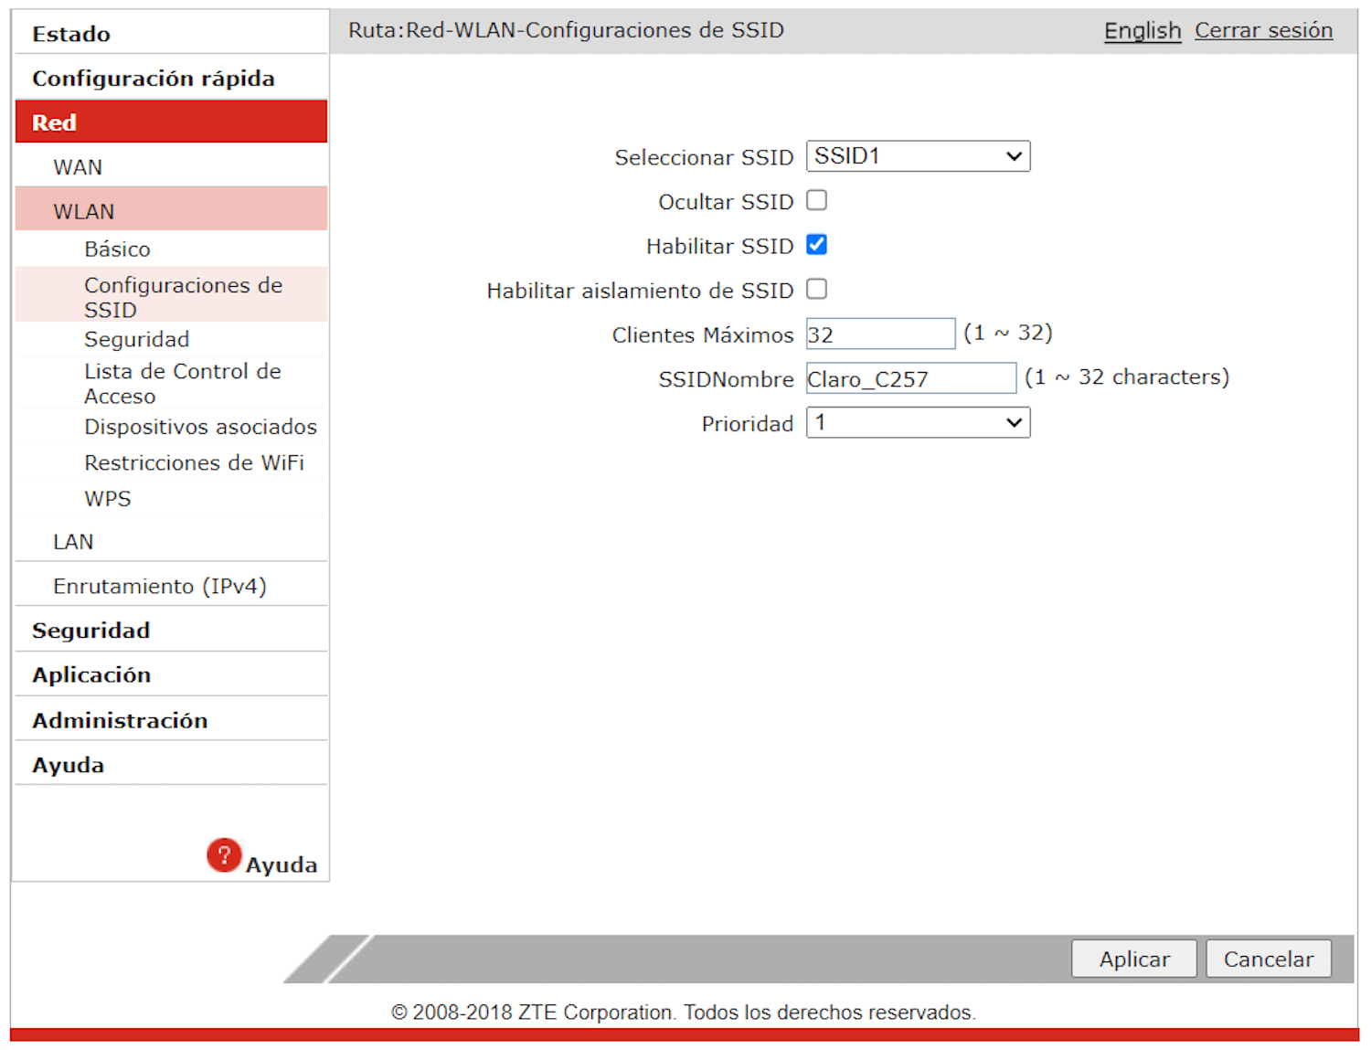Open the Estado menu section

pyautogui.click(x=71, y=35)
